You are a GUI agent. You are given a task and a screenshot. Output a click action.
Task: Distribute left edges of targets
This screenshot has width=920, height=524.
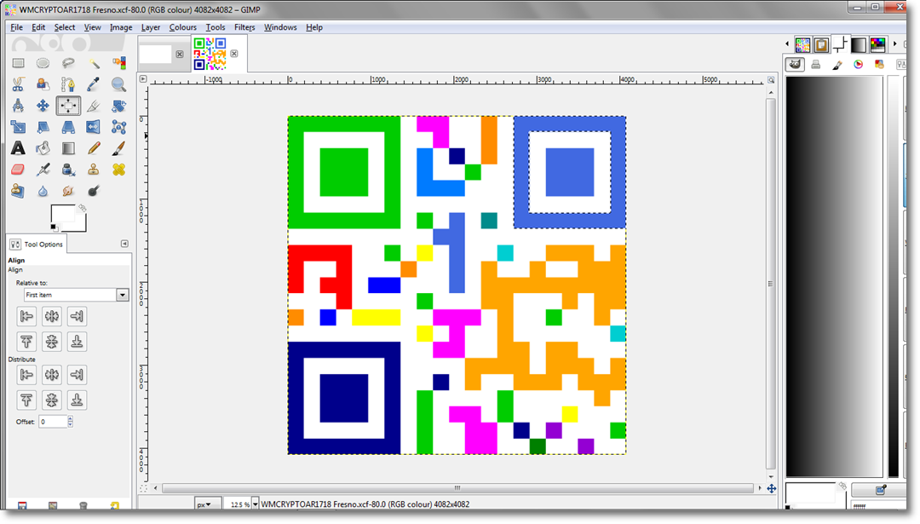(26, 374)
